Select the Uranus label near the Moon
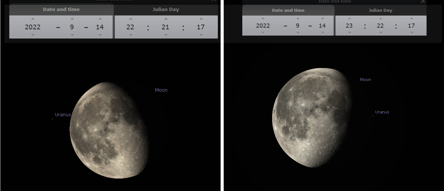The image size is (444, 191). 63,114
